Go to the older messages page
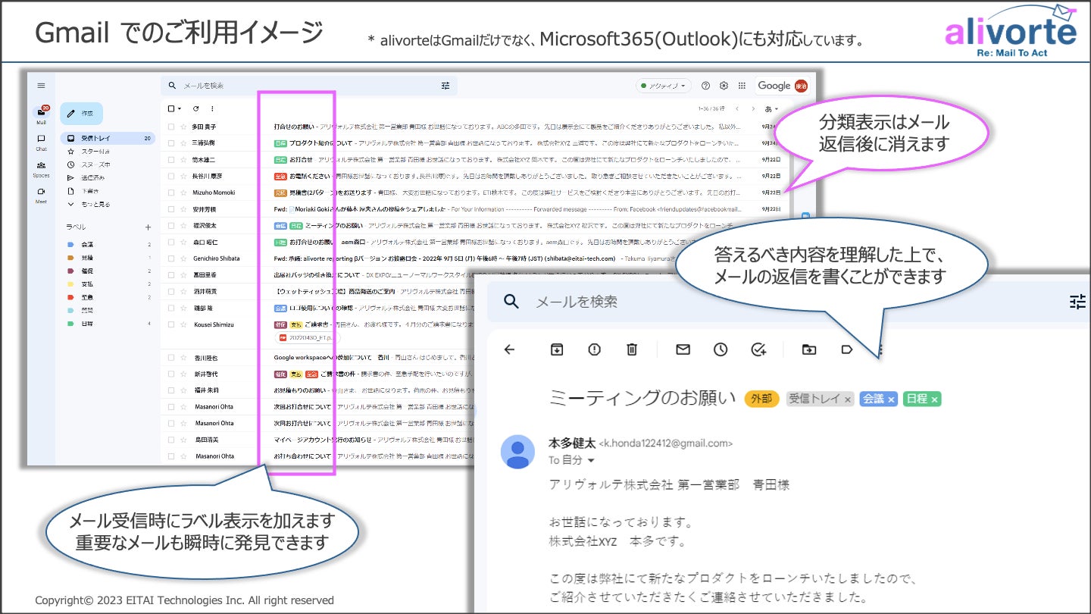1091x614 pixels. click(x=754, y=109)
